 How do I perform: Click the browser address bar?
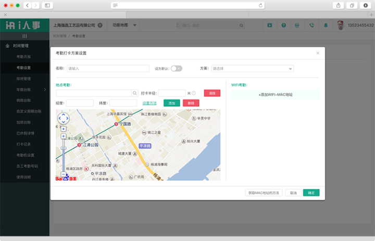coord(187,5)
